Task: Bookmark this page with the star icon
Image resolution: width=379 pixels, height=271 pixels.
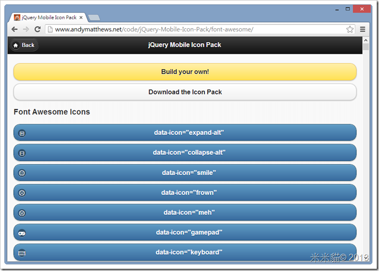Action: pos(350,29)
